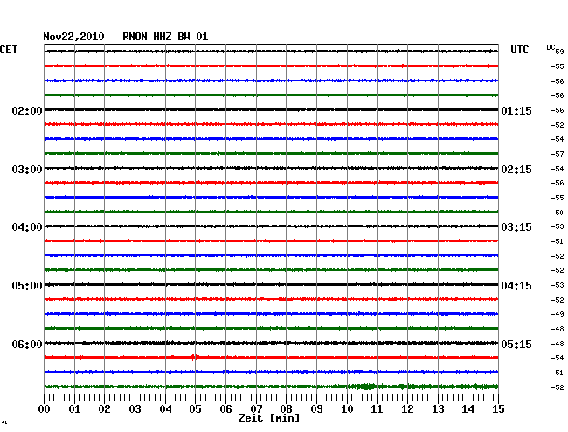Click the 04:15 UTC time label

click(516, 286)
